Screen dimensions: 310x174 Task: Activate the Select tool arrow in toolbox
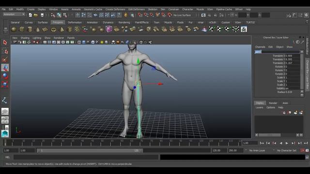point(5,42)
